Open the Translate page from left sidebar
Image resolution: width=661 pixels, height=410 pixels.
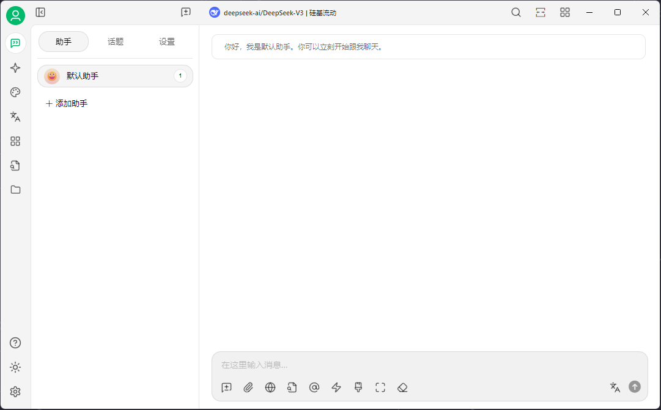[x=15, y=117]
